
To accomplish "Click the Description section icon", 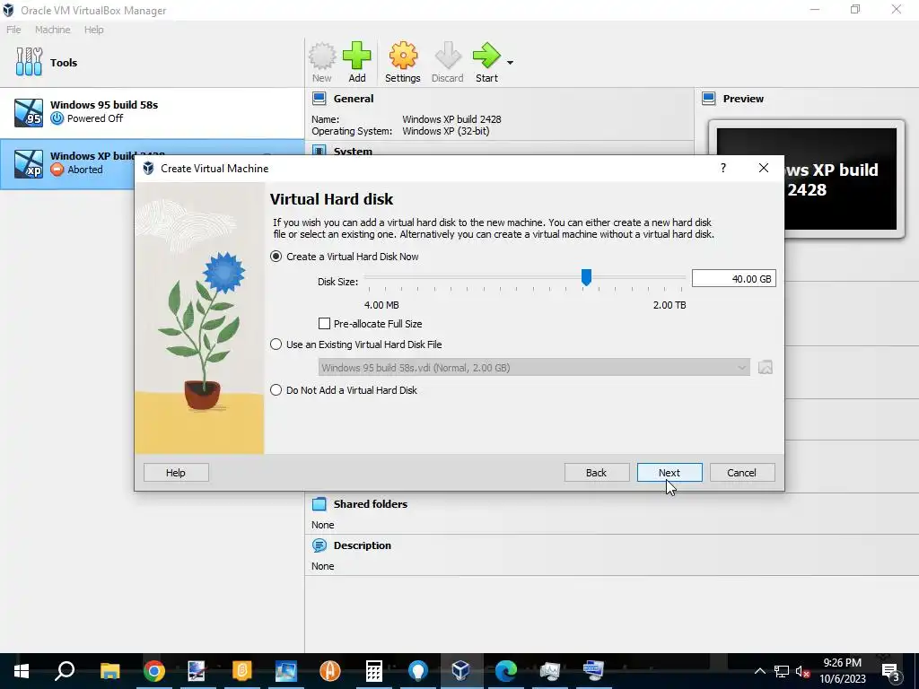I will click(x=319, y=545).
